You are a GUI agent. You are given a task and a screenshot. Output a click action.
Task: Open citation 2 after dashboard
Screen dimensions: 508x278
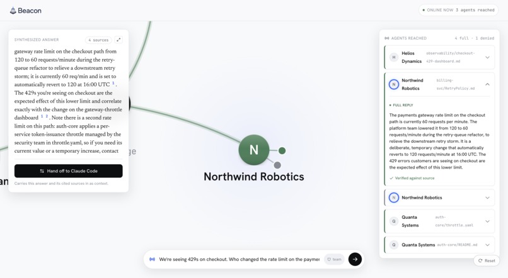coord(47,116)
